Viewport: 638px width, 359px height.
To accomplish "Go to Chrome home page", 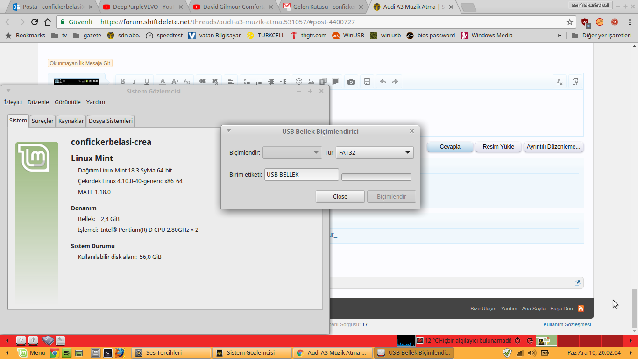I will coord(48,22).
